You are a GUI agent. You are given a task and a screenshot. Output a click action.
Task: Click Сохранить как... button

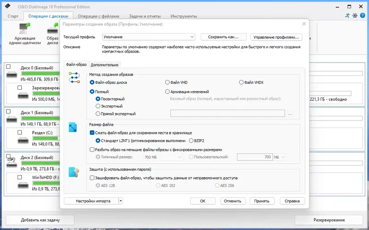pyautogui.click(x=223, y=37)
